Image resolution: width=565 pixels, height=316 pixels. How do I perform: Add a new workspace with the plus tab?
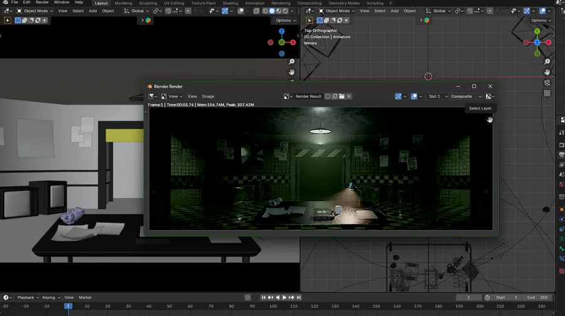tap(390, 3)
